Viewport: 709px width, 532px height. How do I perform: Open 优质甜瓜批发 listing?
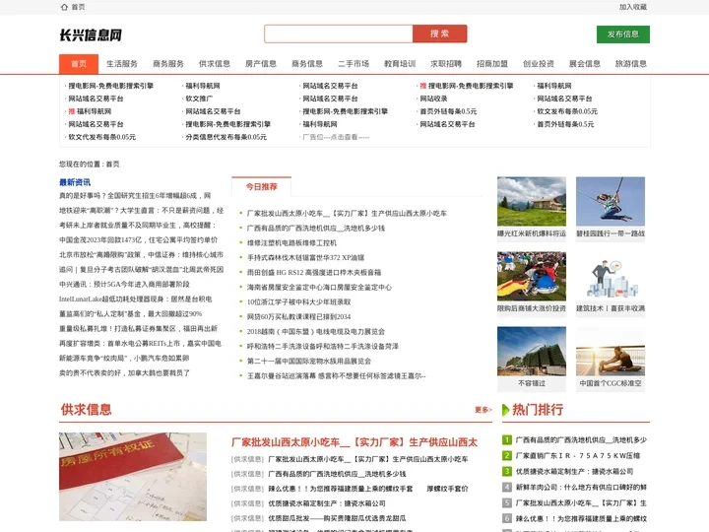point(337,518)
